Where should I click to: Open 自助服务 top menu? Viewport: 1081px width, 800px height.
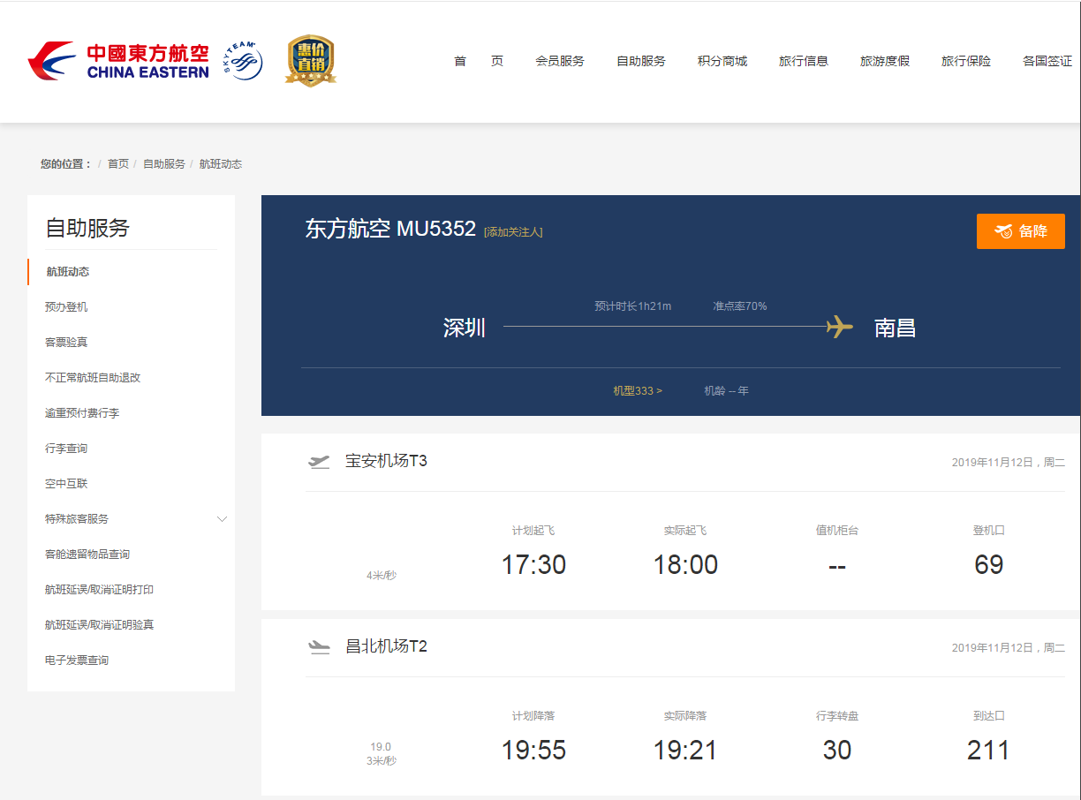coord(641,61)
